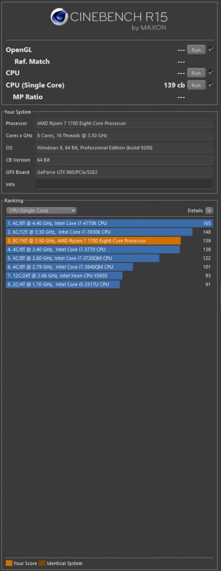This screenshot has height=571, width=221.
Task: Run the CPU Single Core test
Action: 196,85
